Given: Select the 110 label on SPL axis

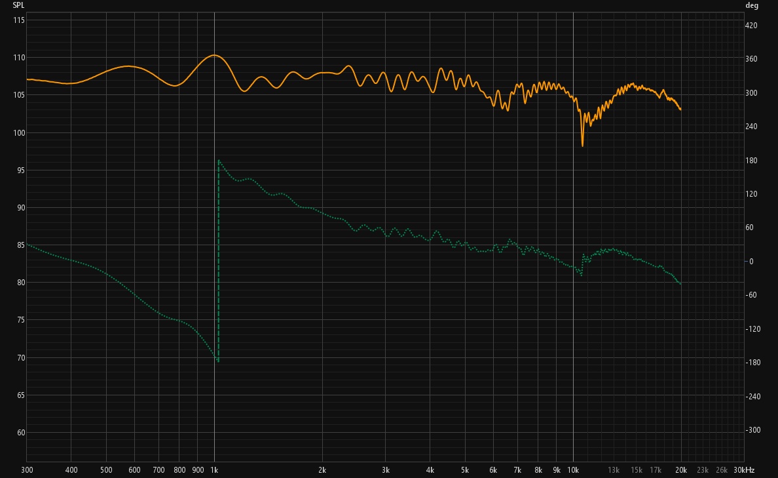Looking at the screenshot, I should point(19,58).
